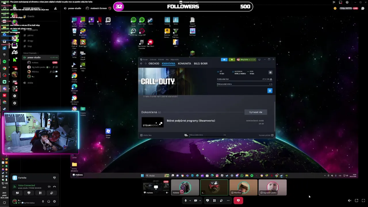The image size is (368, 207).
Task: Open the AS star server icon
Action: tap(15, 52)
